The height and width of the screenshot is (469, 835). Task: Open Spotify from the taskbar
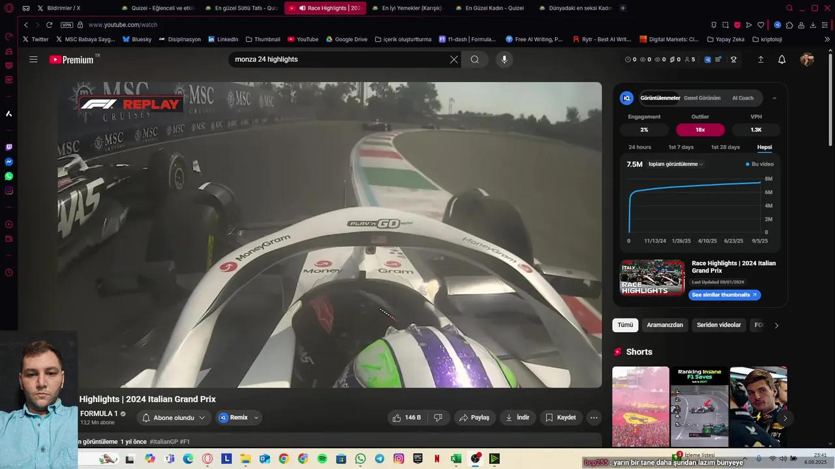click(322, 459)
